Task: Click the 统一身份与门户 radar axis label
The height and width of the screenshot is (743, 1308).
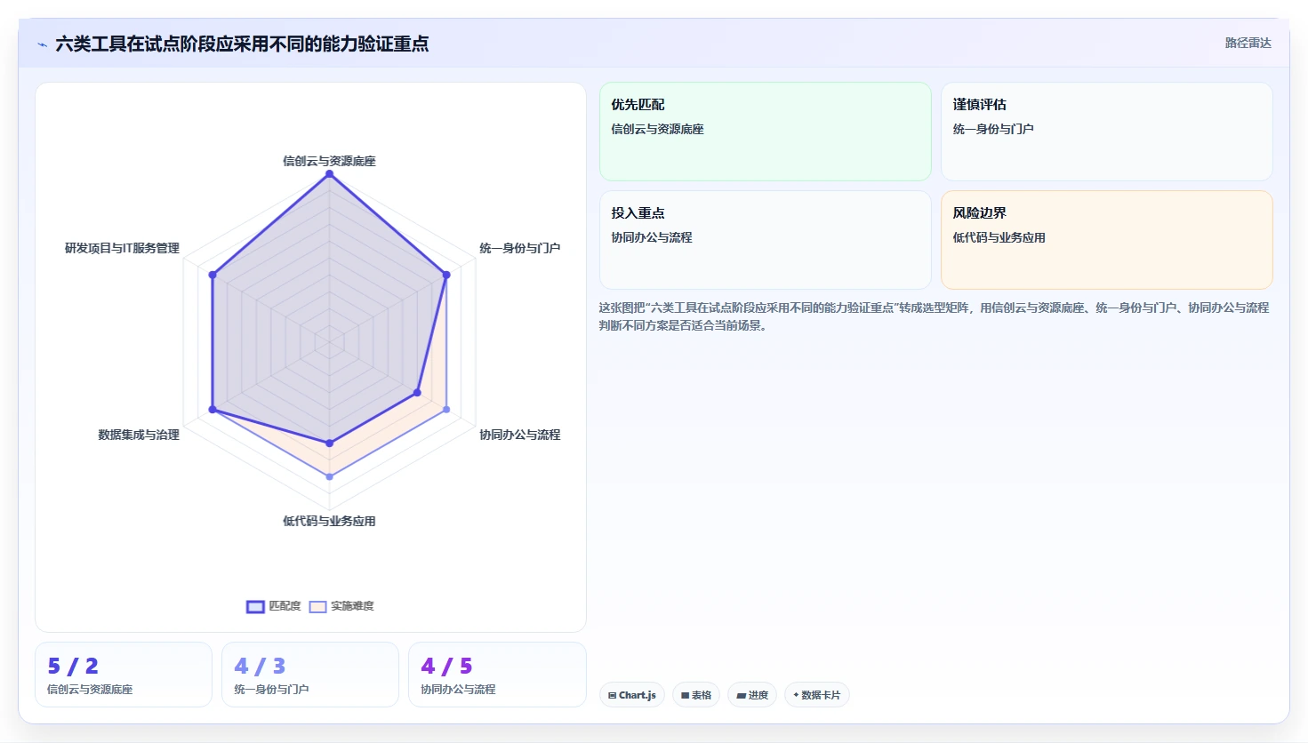Action: coord(519,248)
